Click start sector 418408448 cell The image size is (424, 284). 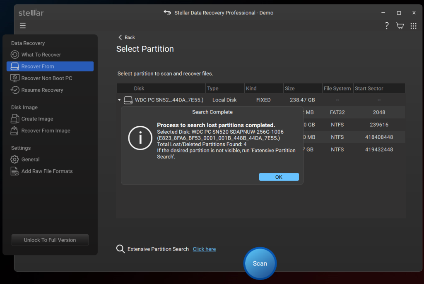tap(379, 137)
